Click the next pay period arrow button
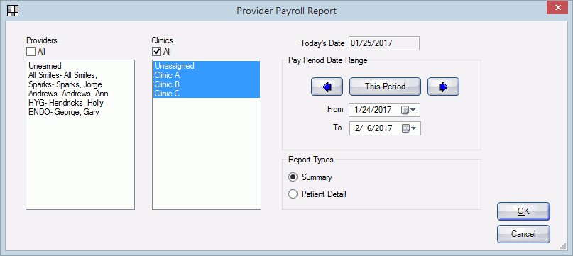 click(x=443, y=87)
